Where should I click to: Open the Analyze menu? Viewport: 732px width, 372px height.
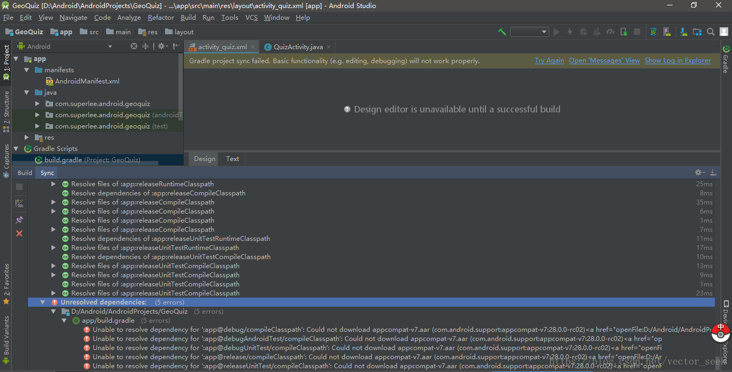coord(129,18)
